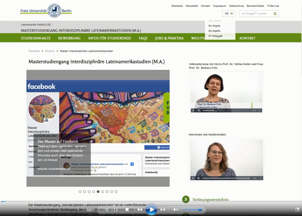Image resolution: width=302 pixels, height=216 pixels.
Task: Toggle the repeat icon in media player
Action: pyautogui.click(x=116, y=209)
